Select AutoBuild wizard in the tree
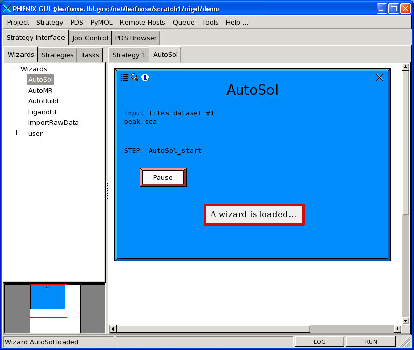The image size is (414, 350). [43, 101]
